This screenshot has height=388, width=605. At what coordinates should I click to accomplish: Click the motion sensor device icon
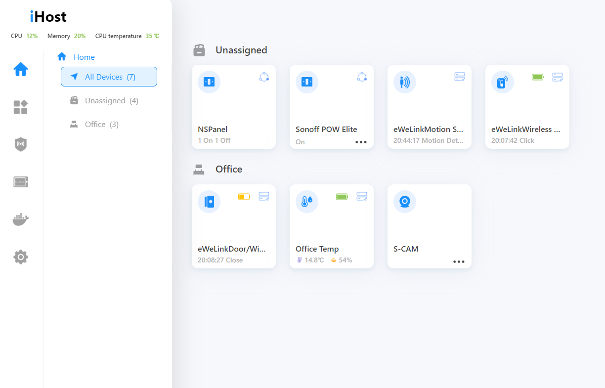(x=405, y=82)
